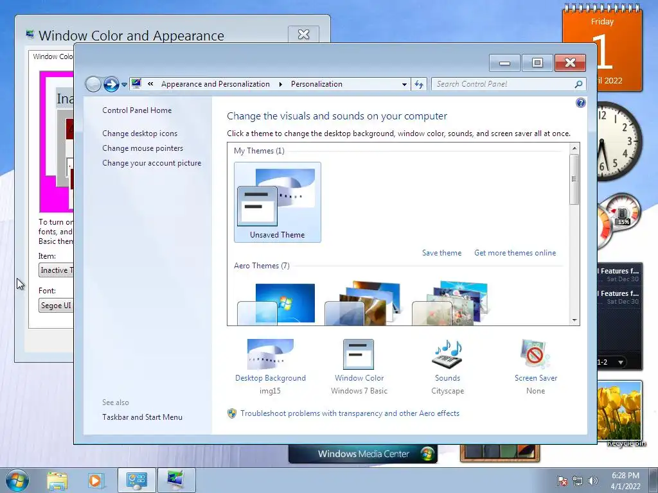Click theme list scroll up arrow

[x=574, y=148]
